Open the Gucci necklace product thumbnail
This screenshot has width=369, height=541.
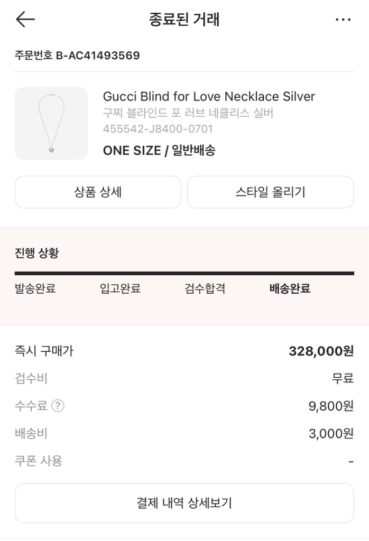click(51, 123)
